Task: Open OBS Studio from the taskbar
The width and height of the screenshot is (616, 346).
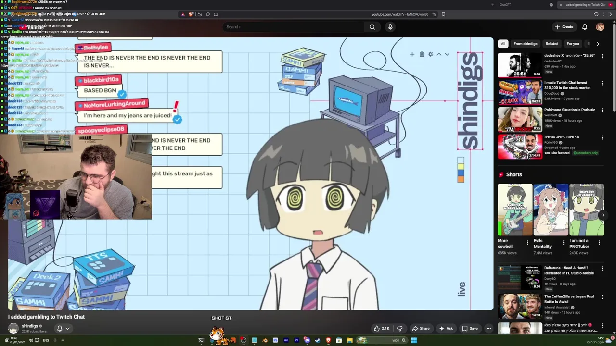Action: 244,340
